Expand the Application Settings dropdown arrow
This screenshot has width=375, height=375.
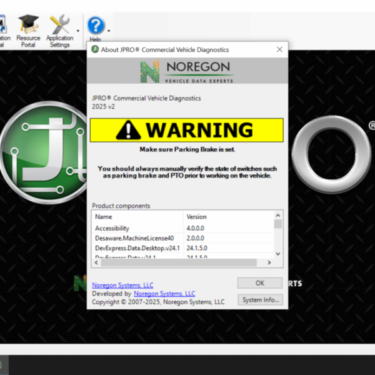pos(78,30)
